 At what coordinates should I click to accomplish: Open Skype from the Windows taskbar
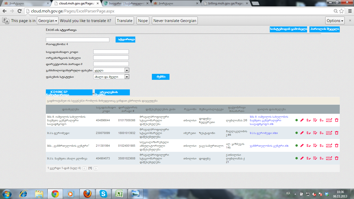[x=103, y=194]
